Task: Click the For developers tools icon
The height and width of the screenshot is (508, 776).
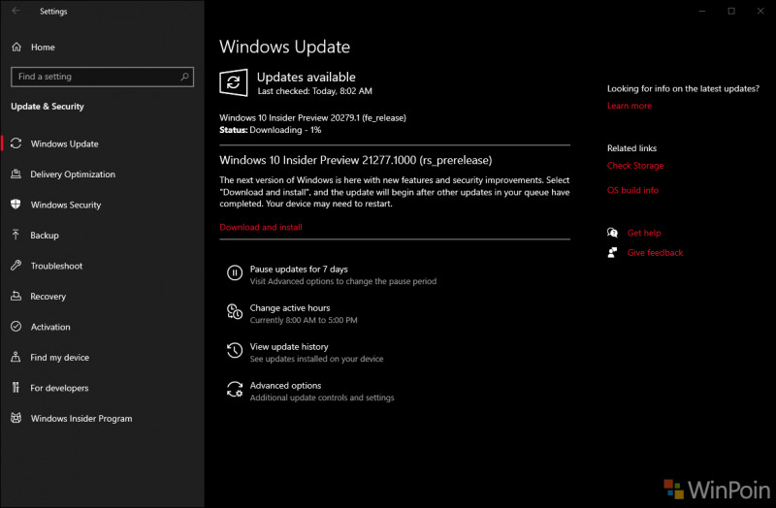Action: click(16, 388)
